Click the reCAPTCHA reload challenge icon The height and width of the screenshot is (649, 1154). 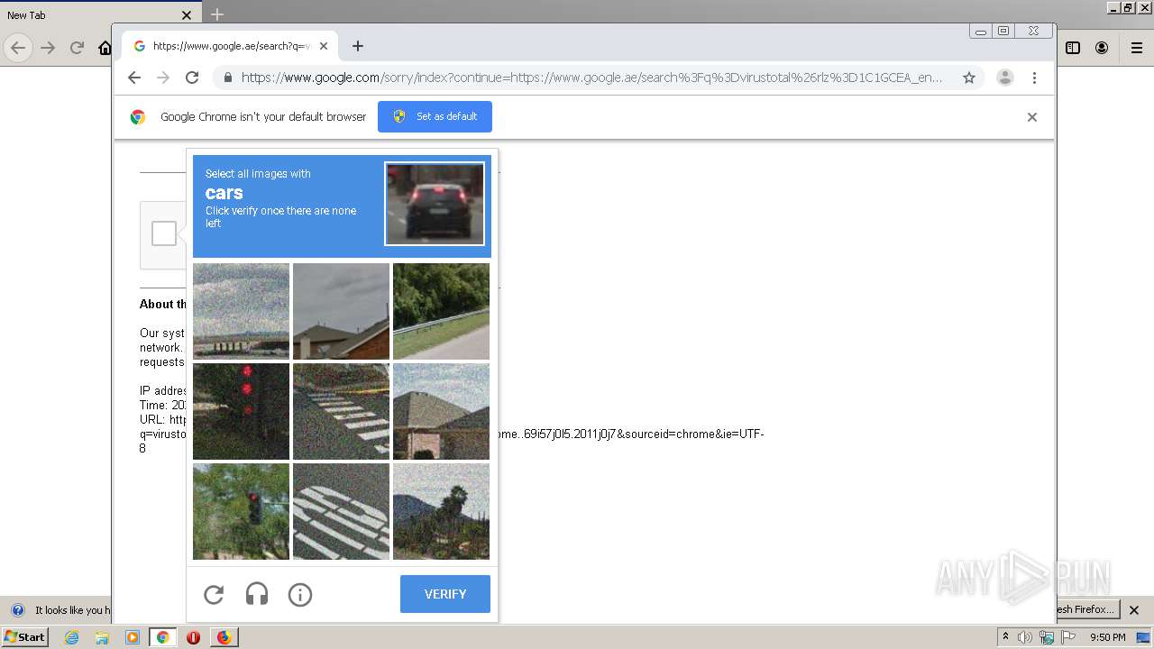[x=214, y=594]
